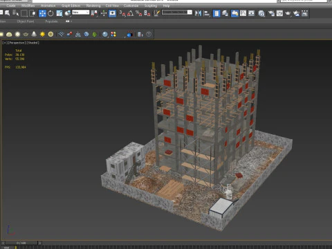Open Rectangular Selection Region flyout
Viewport: 332px width, 249px height.
click(24, 13)
